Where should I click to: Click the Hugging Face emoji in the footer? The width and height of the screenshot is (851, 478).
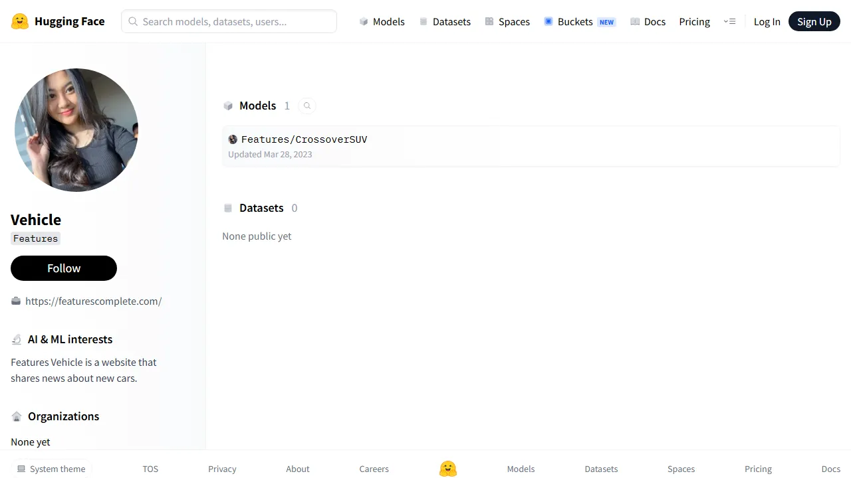point(448,469)
